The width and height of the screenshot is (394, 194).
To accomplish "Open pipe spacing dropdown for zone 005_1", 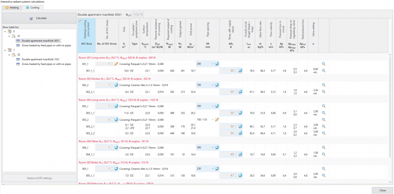I will tap(213, 168).
